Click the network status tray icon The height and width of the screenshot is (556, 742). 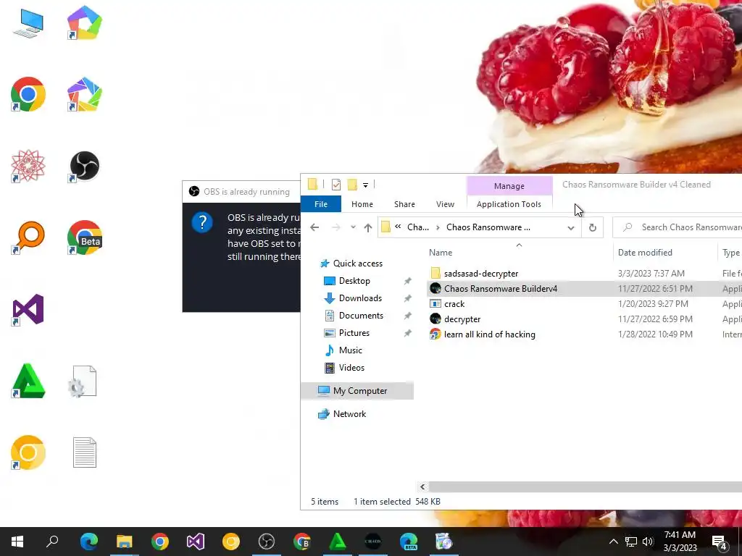point(631,542)
